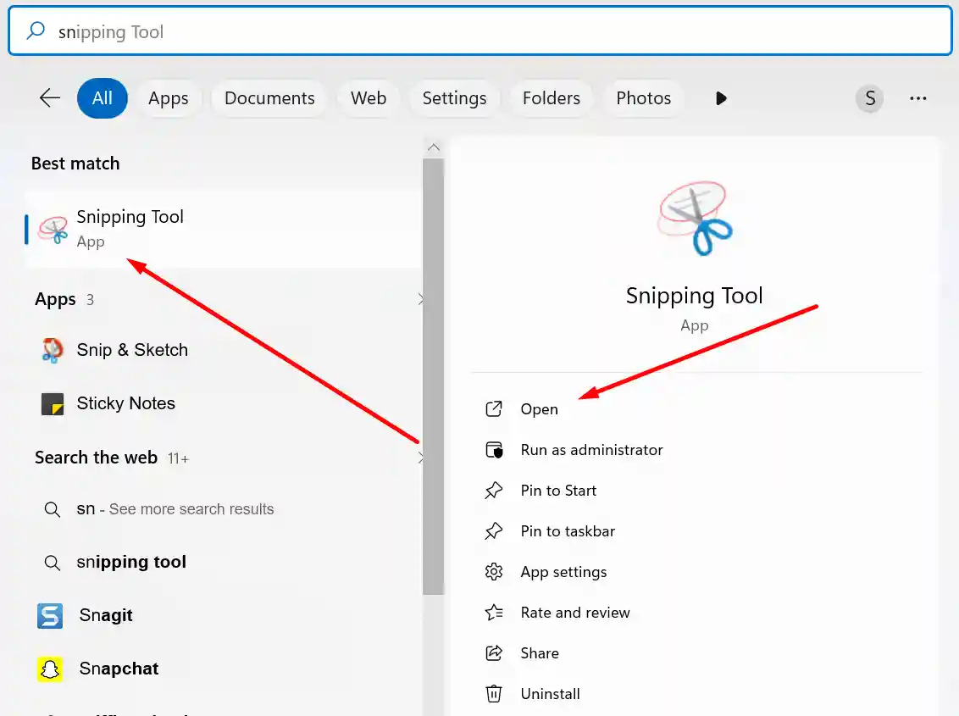Click the Uninstall trash icon
Screen dimensions: 959x716
tap(494, 693)
